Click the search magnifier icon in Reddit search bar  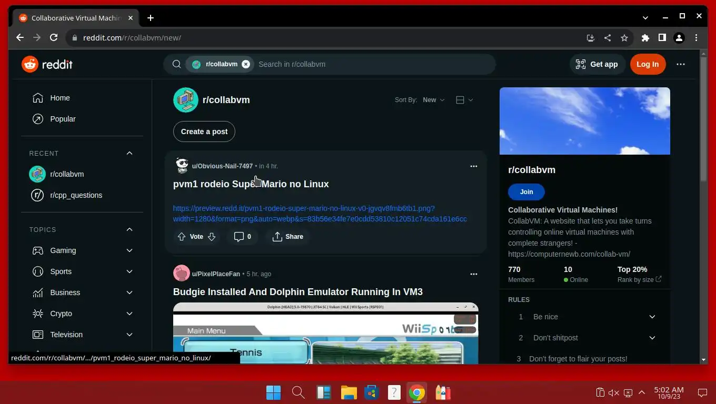coord(176,64)
